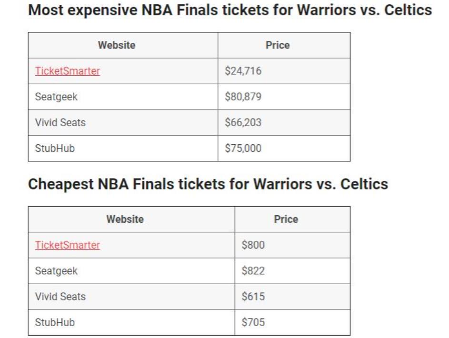The height and width of the screenshot is (338, 449).
Task: Click the $75,000 StubHub price
Action: tap(243, 148)
